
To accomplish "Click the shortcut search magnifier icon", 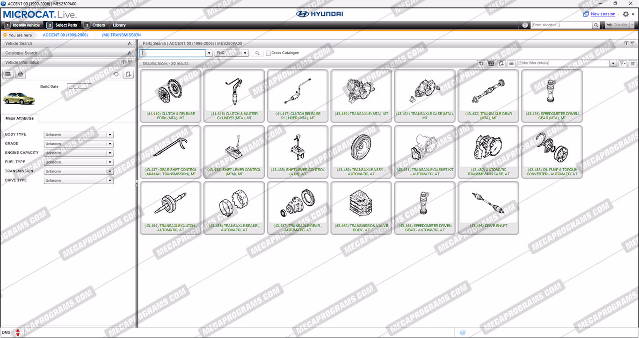I will (x=596, y=25).
